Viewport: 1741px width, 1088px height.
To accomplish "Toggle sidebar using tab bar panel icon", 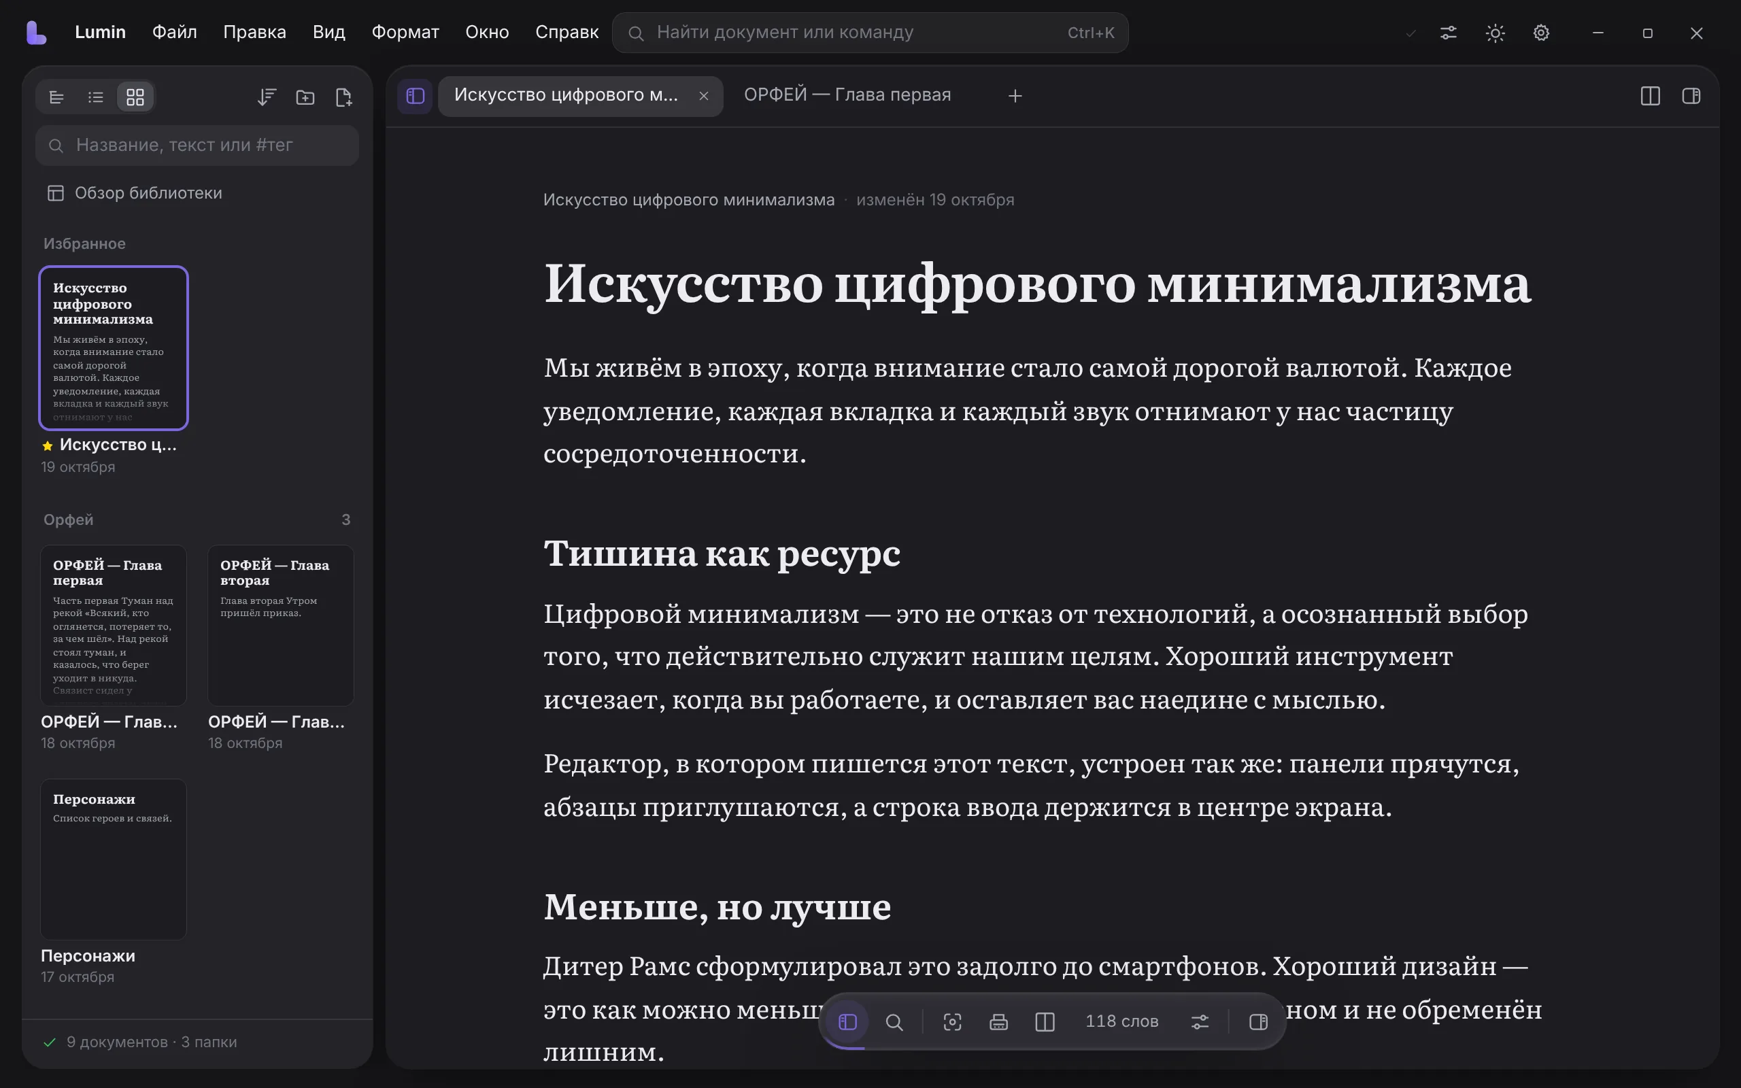I will tap(415, 96).
